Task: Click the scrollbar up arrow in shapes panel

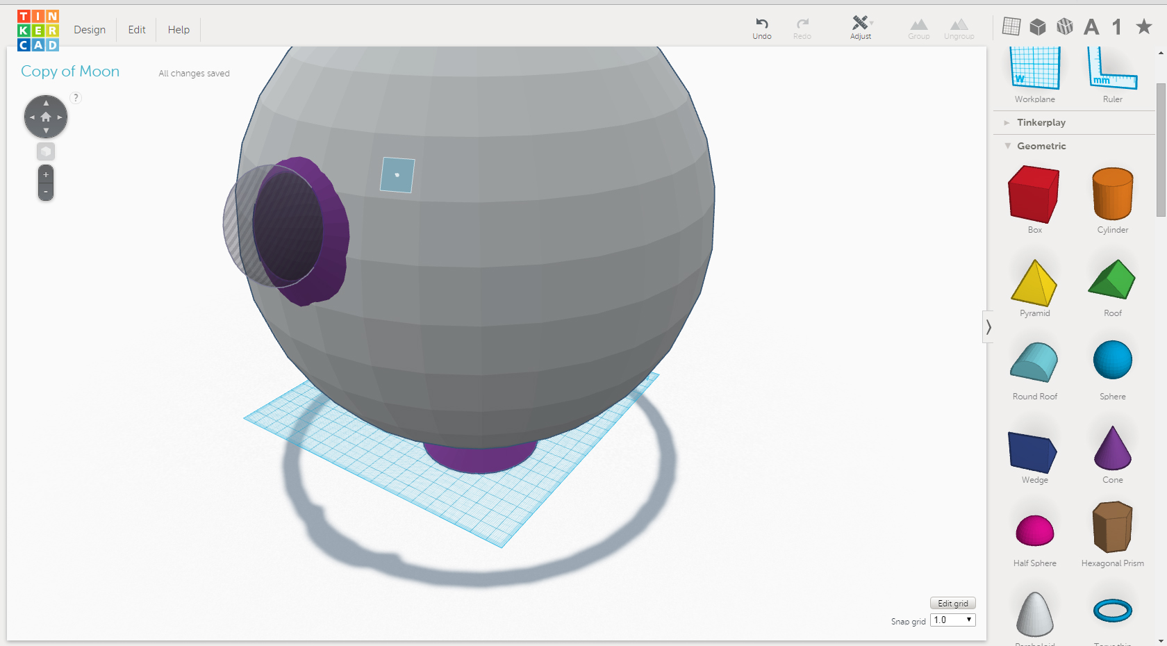Action: click(x=1161, y=52)
